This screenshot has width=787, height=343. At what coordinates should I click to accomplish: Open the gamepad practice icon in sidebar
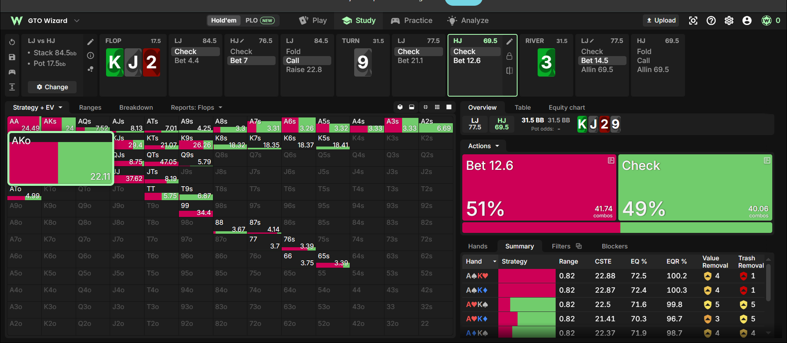coord(12,72)
